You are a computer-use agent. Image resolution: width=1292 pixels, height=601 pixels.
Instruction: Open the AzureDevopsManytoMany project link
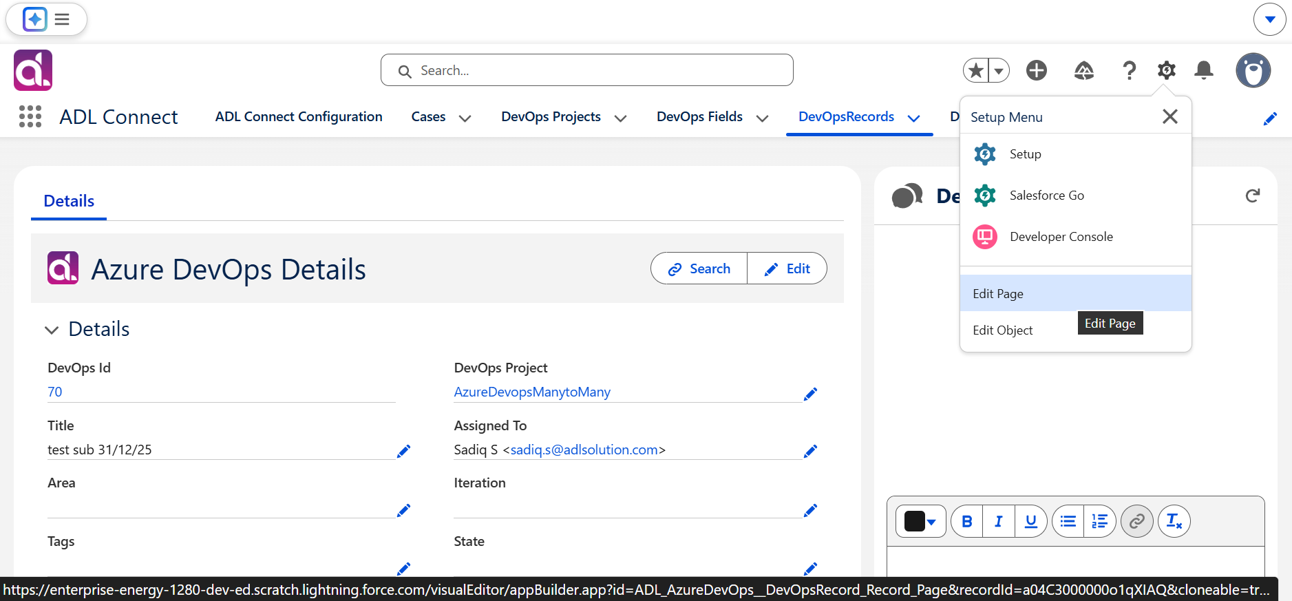point(532,392)
